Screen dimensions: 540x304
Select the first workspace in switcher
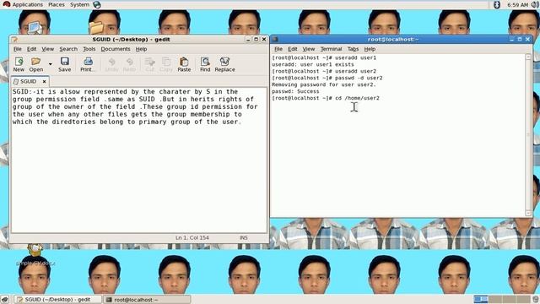481,299
